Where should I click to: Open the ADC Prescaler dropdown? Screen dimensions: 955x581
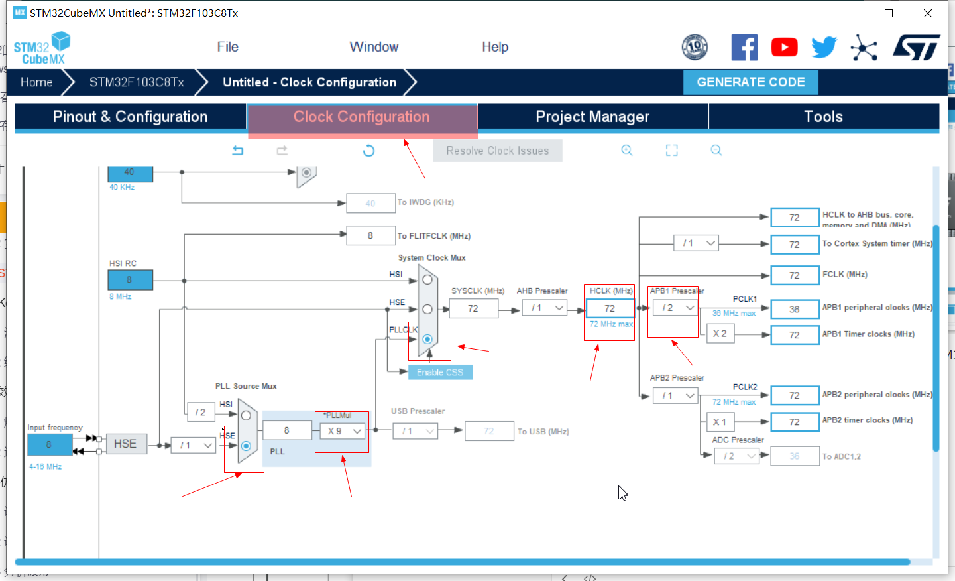737,456
